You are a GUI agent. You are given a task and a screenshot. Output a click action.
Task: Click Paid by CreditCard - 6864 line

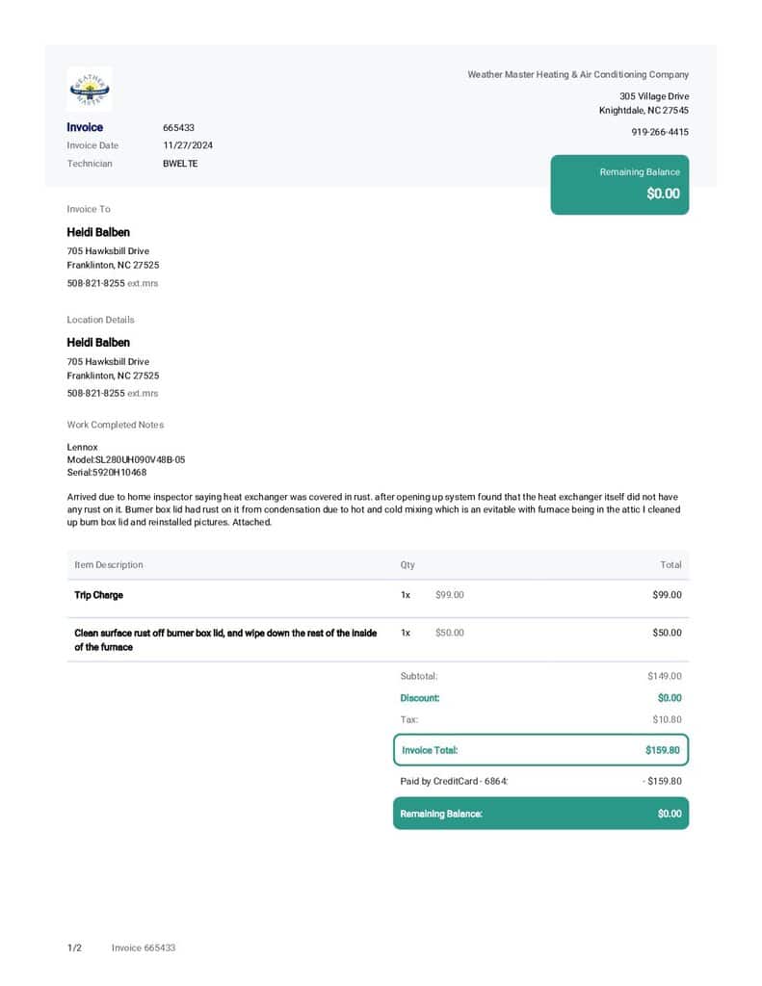(x=454, y=781)
